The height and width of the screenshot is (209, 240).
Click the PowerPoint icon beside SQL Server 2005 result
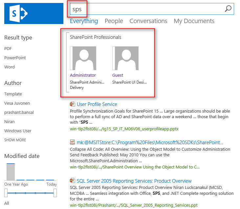pos(73,181)
